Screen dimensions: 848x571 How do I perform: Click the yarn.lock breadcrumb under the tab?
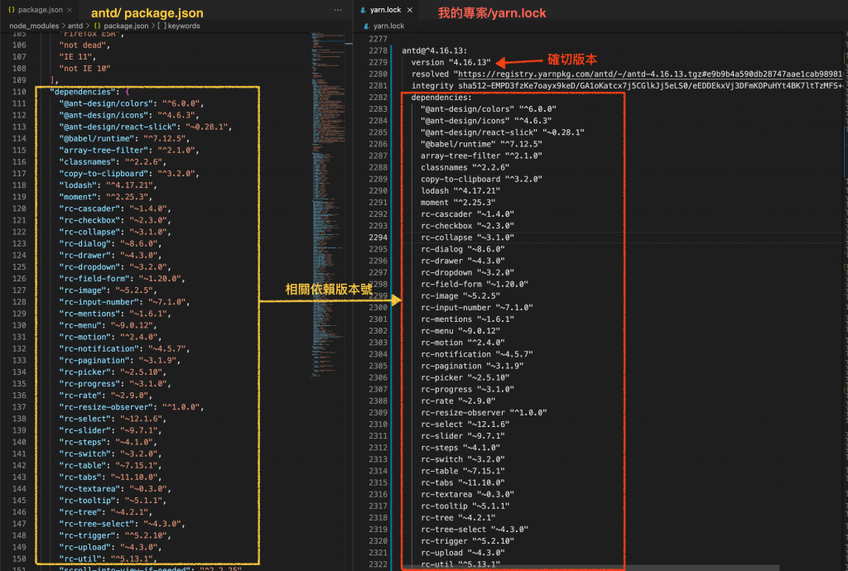(x=389, y=26)
